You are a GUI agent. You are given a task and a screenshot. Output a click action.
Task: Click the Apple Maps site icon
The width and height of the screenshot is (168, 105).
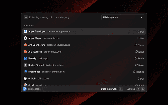[25, 38]
